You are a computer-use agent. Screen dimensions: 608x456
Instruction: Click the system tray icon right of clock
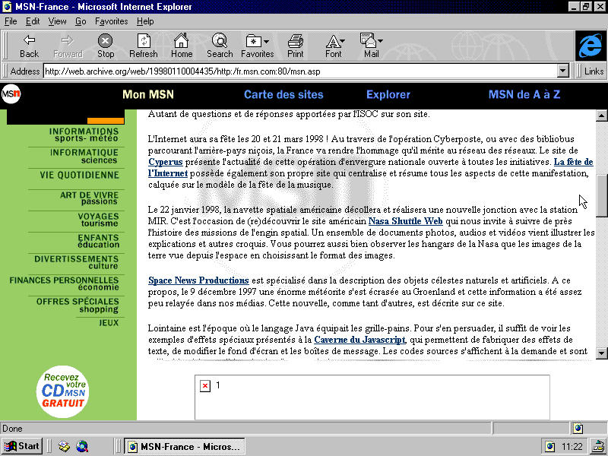pos(598,447)
